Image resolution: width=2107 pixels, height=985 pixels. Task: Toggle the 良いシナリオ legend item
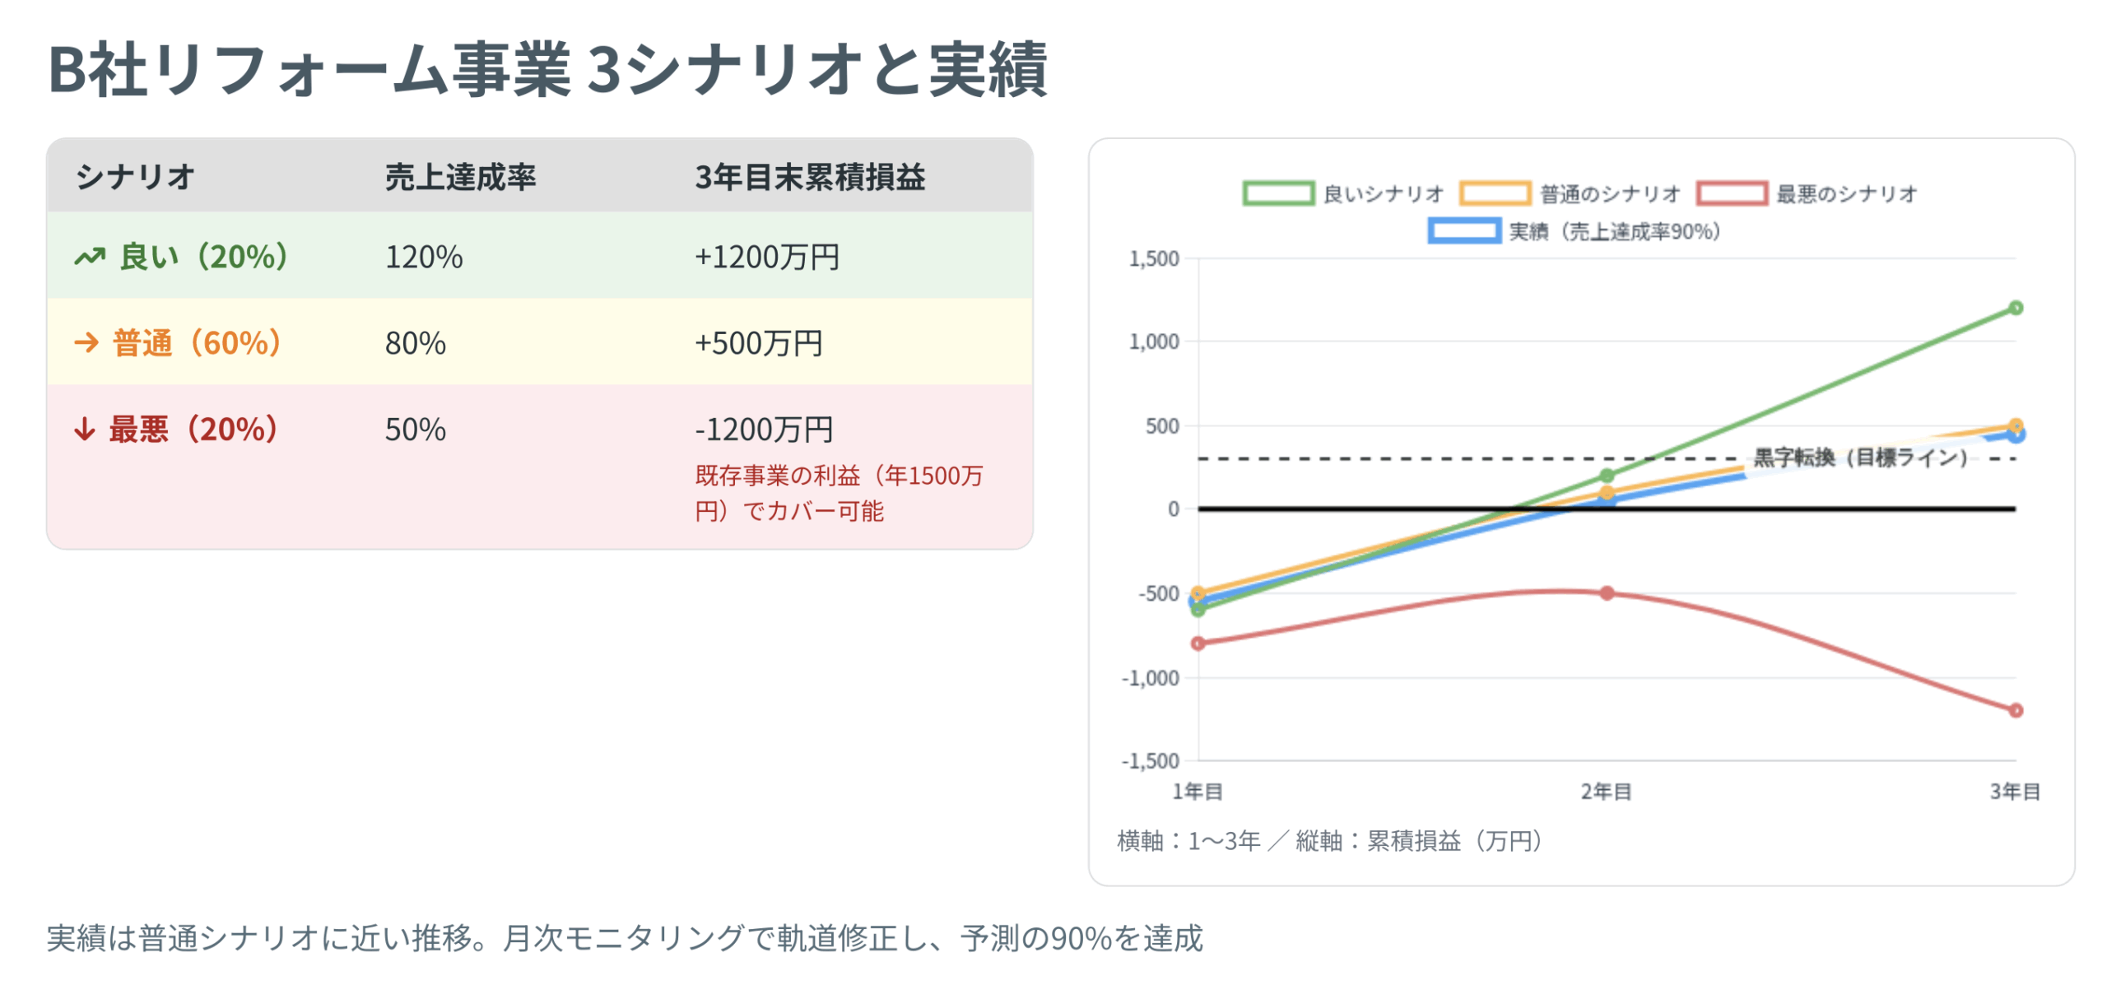click(x=1342, y=194)
